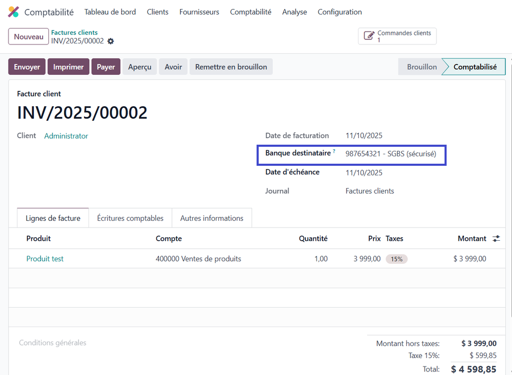Open the Tableau de bord menu

(x=110, y=12)
